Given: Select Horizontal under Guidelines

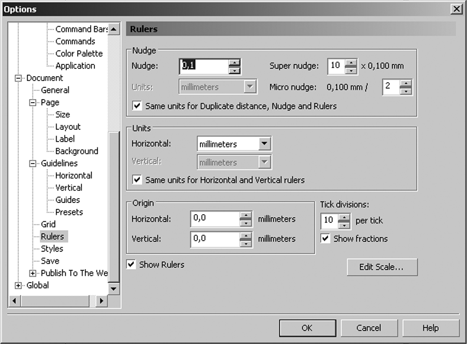Looking at the screenshot, I should click(74, 176).
